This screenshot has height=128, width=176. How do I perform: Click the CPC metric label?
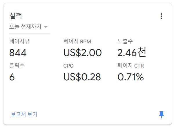[68, 66]
